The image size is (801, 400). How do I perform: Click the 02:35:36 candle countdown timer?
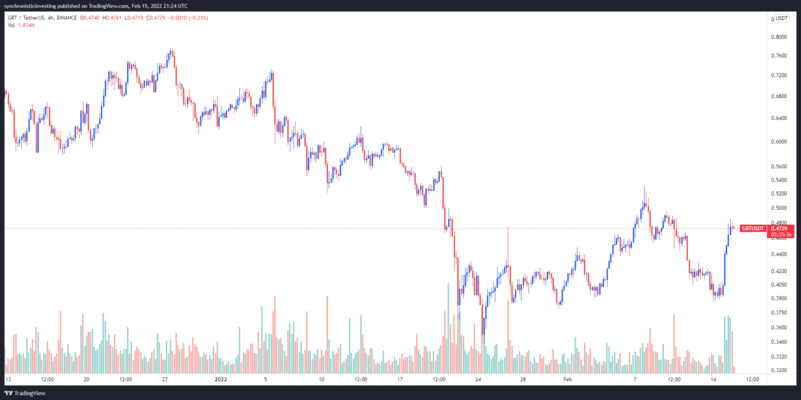782,235
